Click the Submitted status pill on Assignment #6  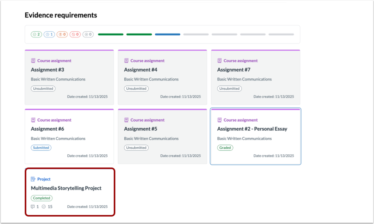[x=41, y=148]
